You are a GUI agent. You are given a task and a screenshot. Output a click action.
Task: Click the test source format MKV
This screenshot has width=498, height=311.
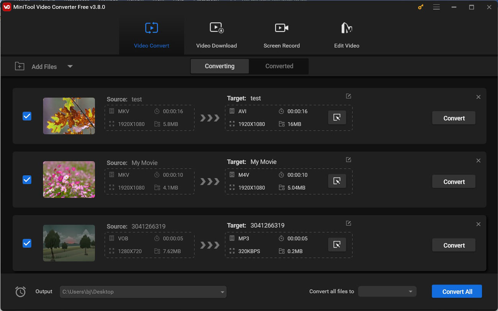click(x=124, y=111)
